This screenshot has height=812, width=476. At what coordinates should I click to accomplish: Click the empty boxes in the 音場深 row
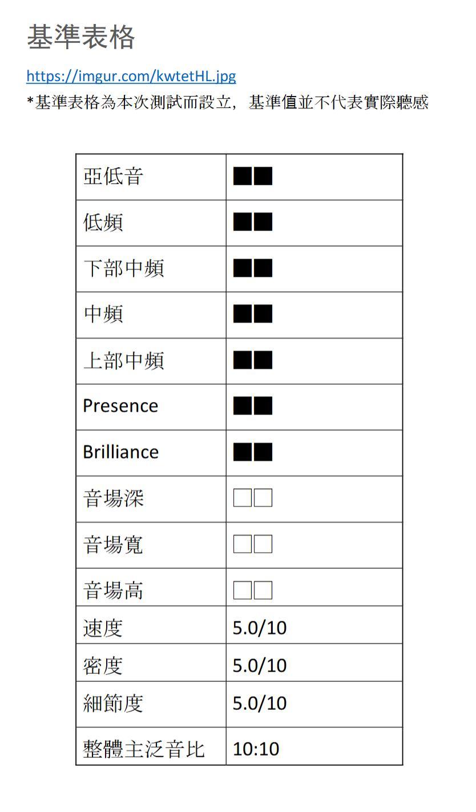point(253,498)
